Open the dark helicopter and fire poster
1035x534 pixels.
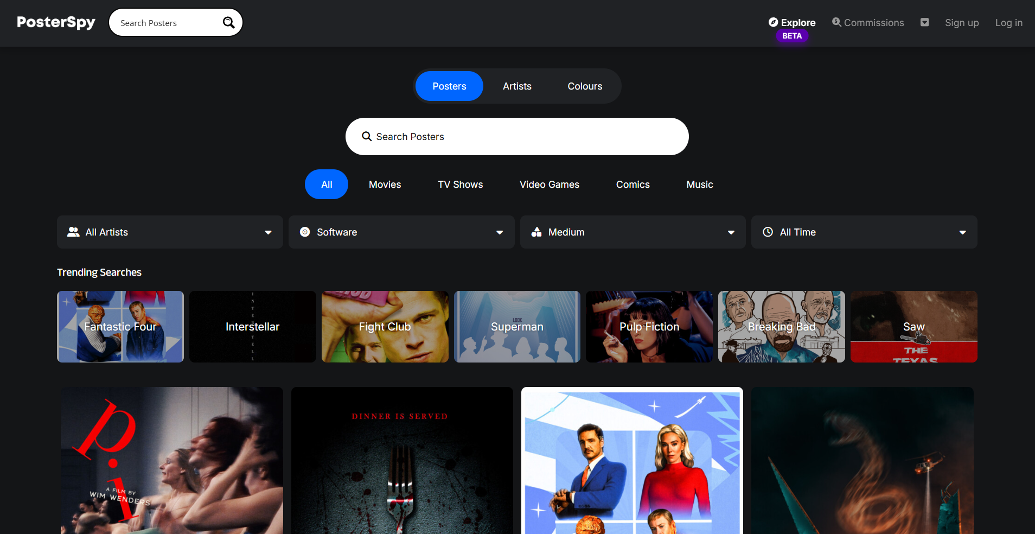863,460
